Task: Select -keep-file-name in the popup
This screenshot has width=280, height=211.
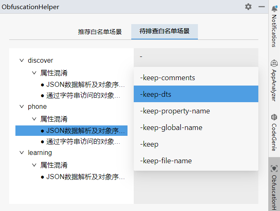Action: 166,161
